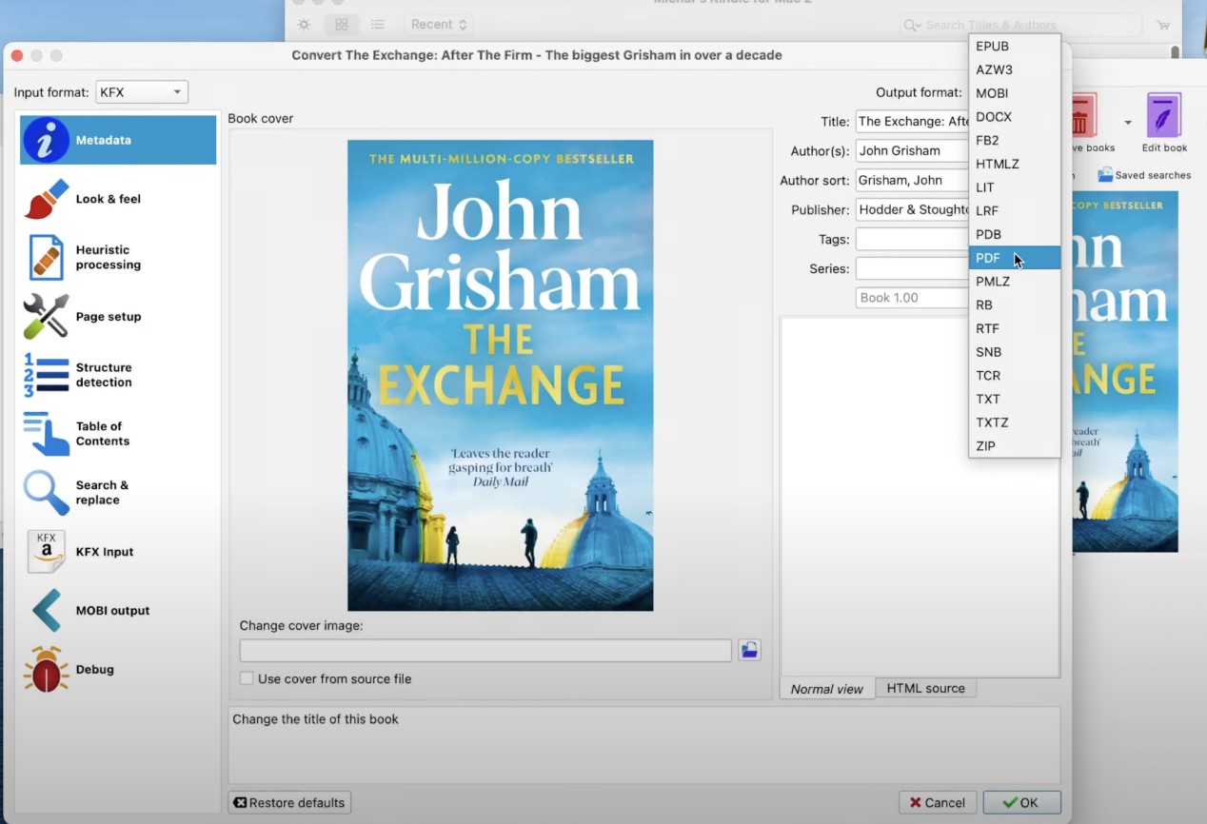Switch to grid view in Kindle window
Viewport: 1207px width, 824px height.
[341, 25]
